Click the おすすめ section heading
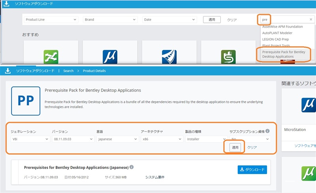This screenshot has width=316, height=193. pos(30,35)
